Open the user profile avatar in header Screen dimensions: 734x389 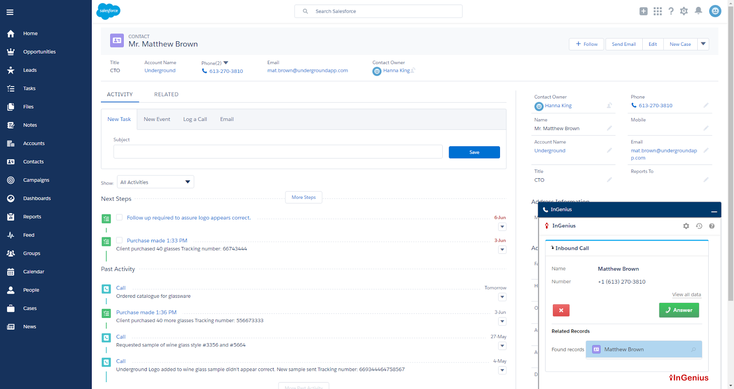(x=715, y=11)
